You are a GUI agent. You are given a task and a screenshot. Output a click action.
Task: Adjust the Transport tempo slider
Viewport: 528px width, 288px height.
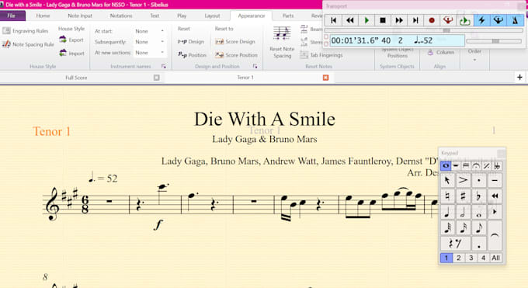494,41
